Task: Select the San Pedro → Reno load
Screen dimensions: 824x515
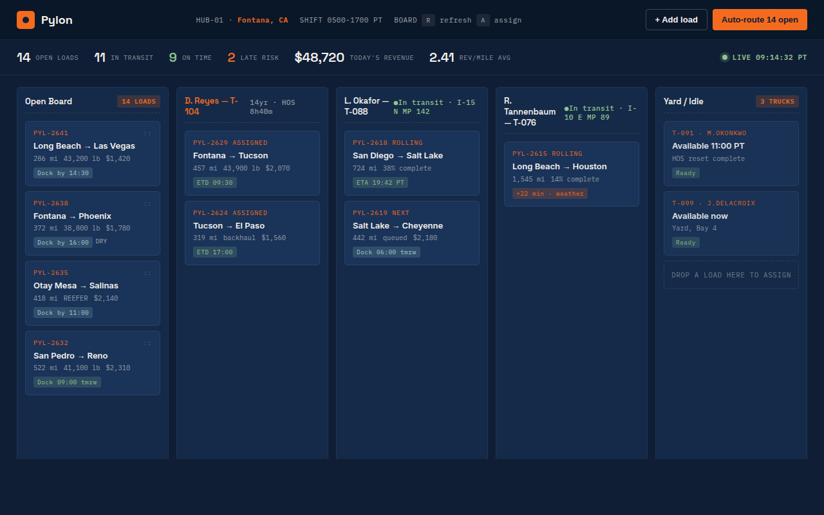Action: click(93, 363)
